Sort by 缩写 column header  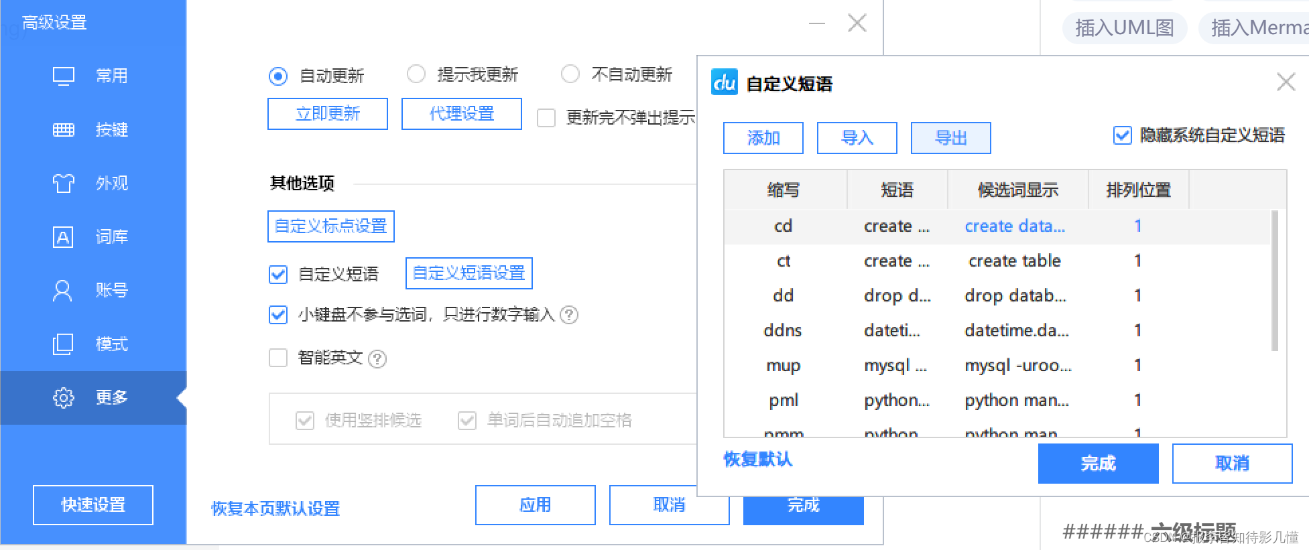786,190
